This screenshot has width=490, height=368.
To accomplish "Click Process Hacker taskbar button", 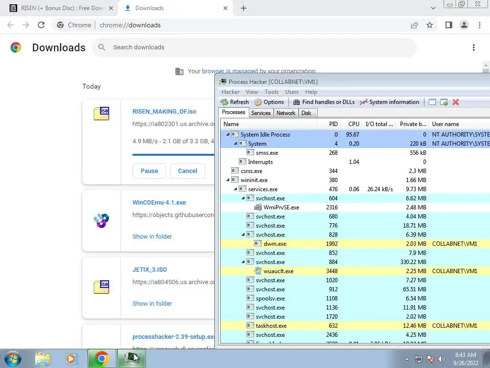I will pos(132,358).
